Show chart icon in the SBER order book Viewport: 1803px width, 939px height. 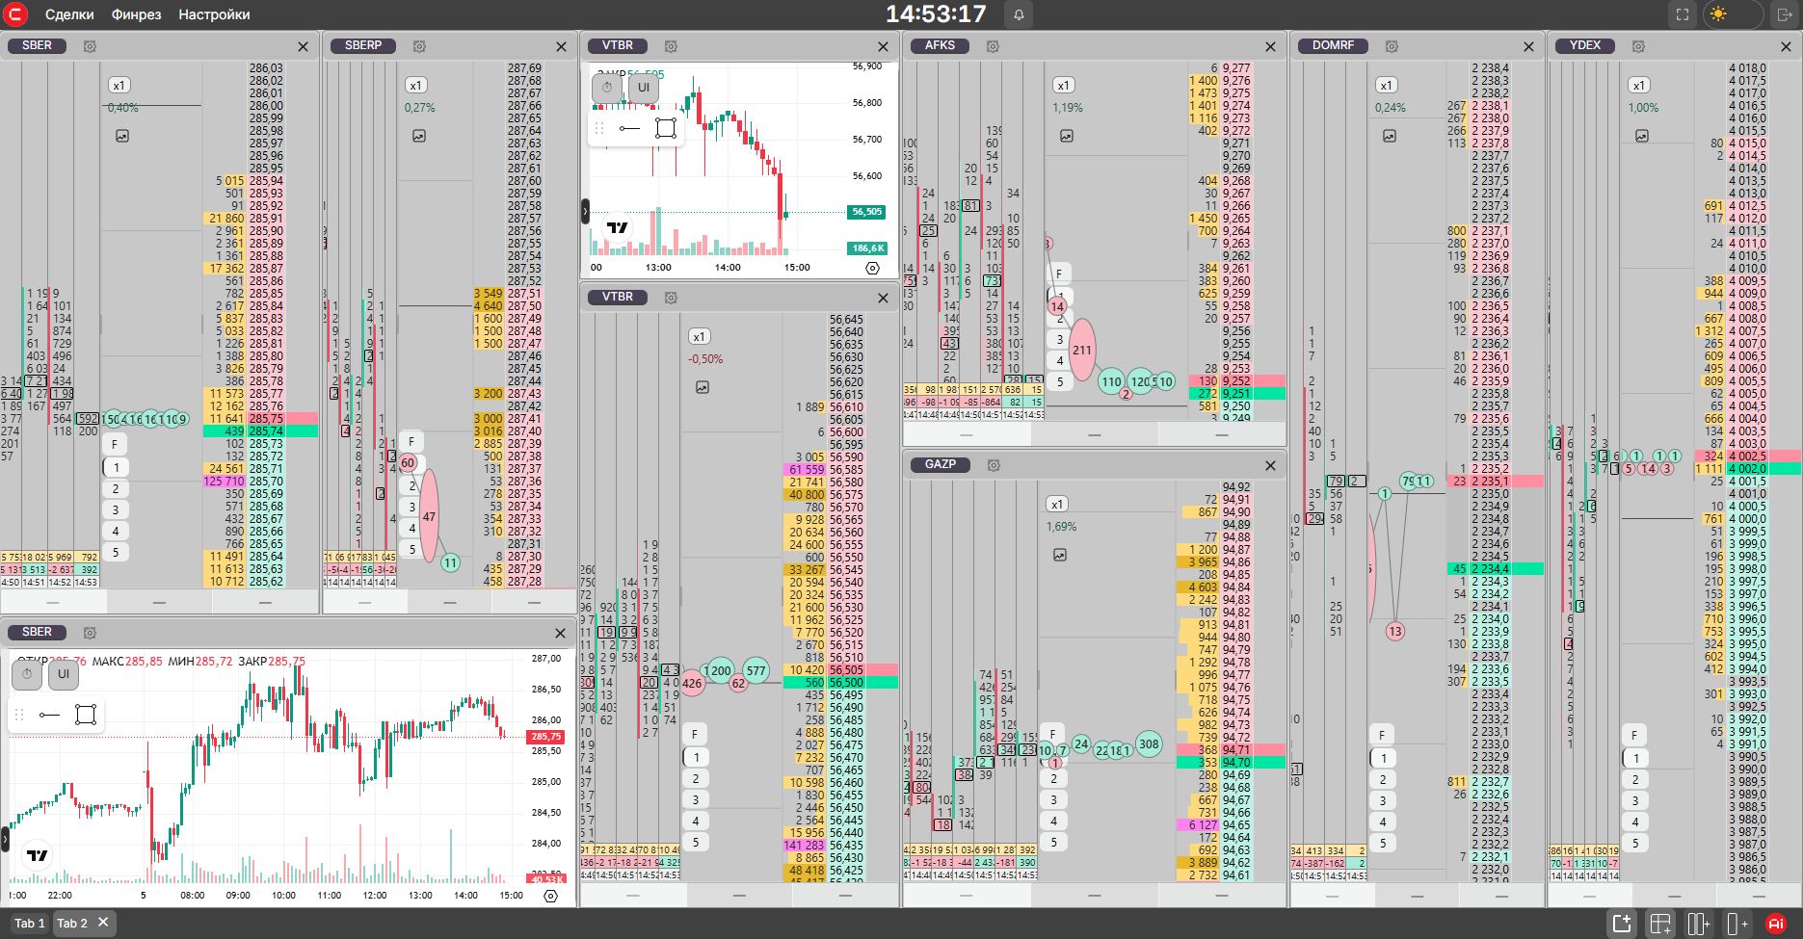pyautogui.click(x=122, y=137)
